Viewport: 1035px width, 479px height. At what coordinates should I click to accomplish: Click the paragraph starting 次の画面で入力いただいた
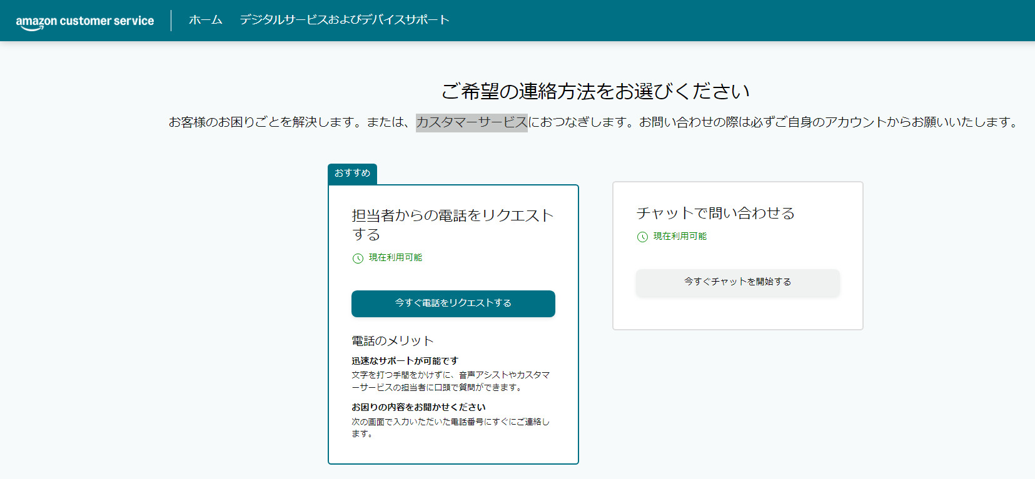point(450,427)
